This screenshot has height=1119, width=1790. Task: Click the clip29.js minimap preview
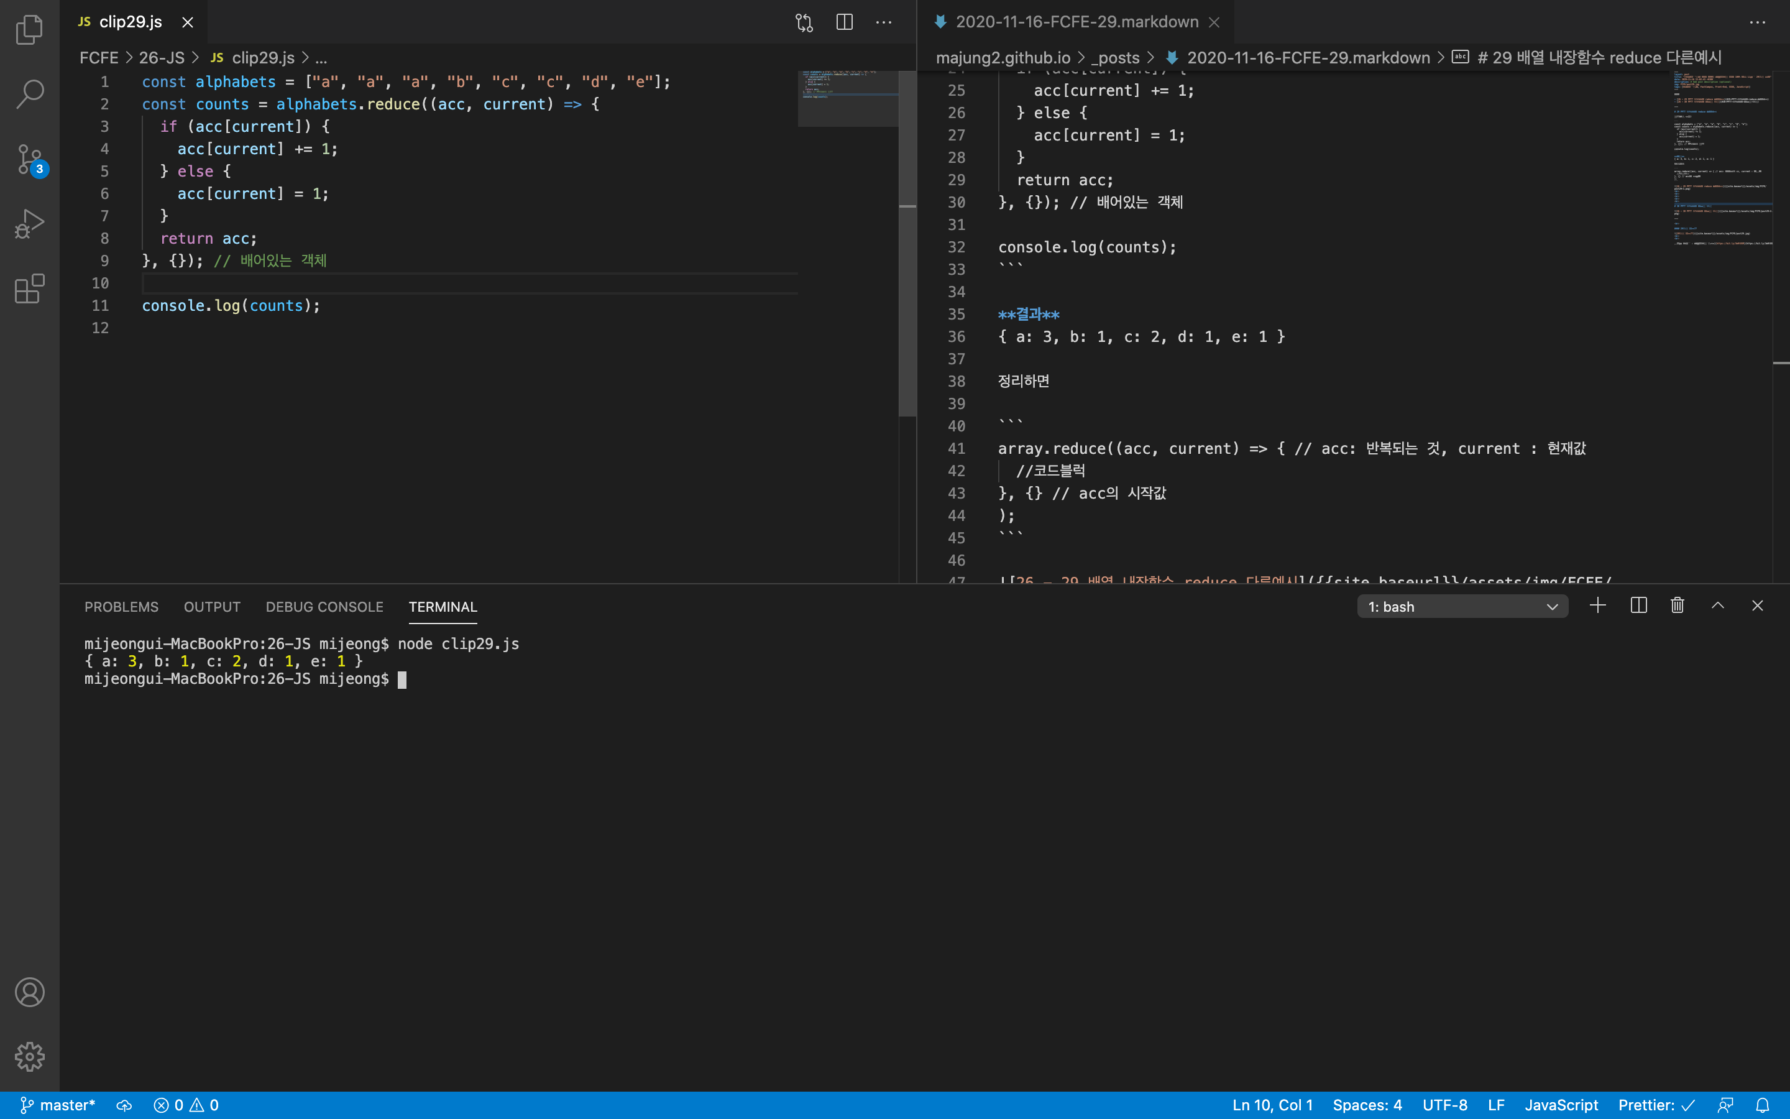[848, 98]
